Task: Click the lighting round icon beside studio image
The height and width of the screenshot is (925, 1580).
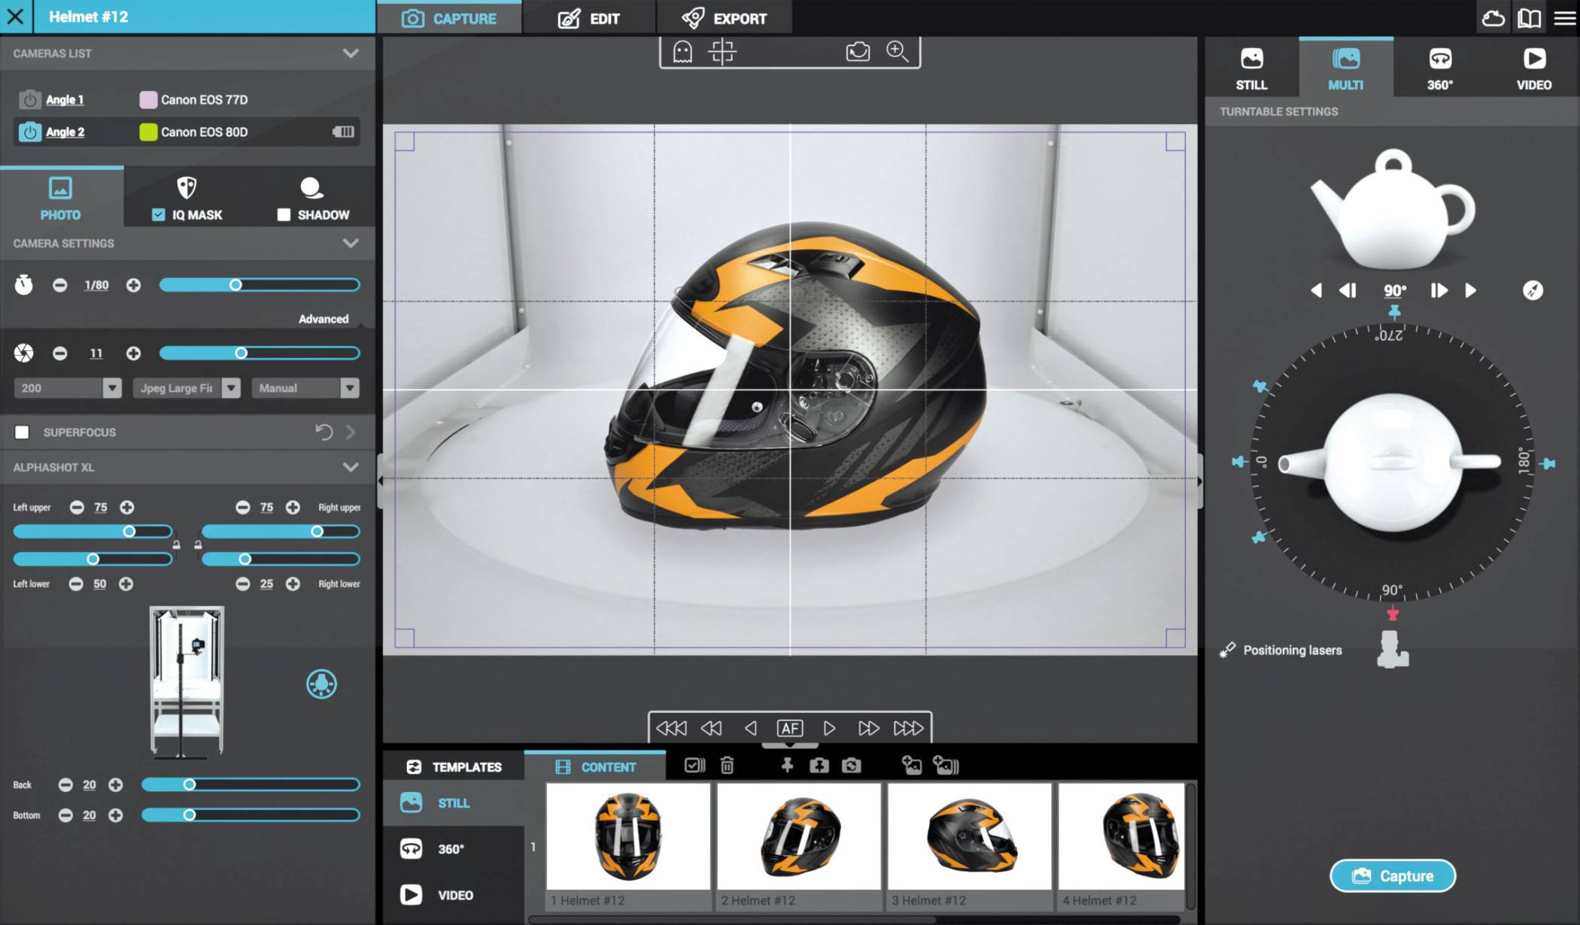Action: (x=321, y=684)
